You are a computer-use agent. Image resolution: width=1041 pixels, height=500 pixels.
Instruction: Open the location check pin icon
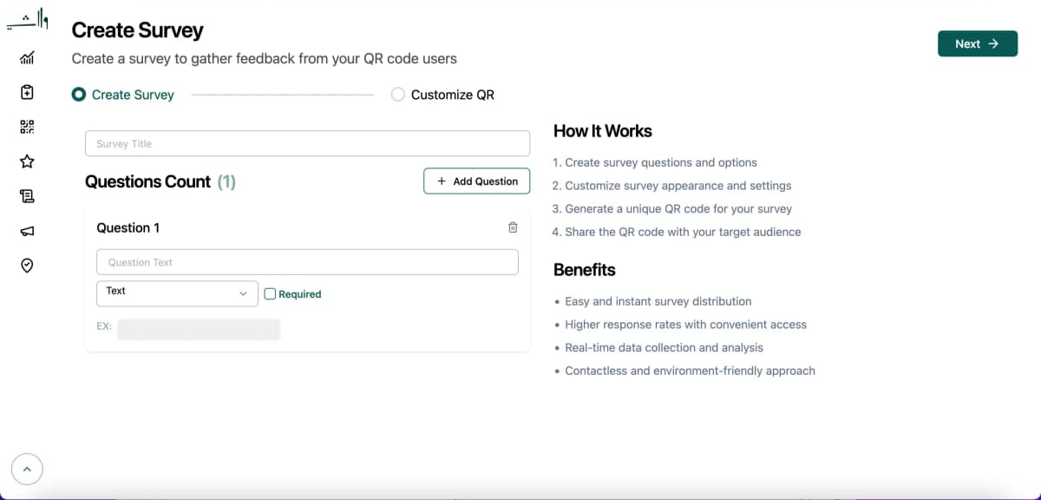click(27, 266)
